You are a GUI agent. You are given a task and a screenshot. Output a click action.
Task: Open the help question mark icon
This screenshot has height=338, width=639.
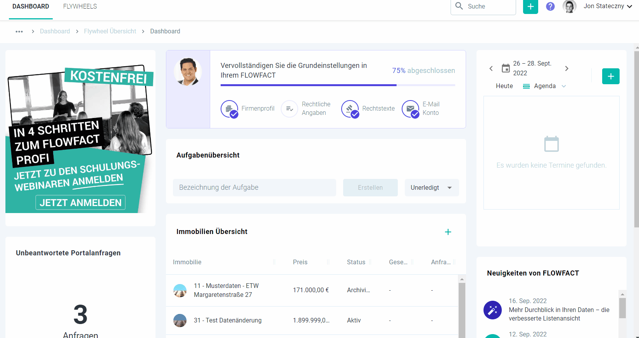pyautogui.click(x=550, y=7)
